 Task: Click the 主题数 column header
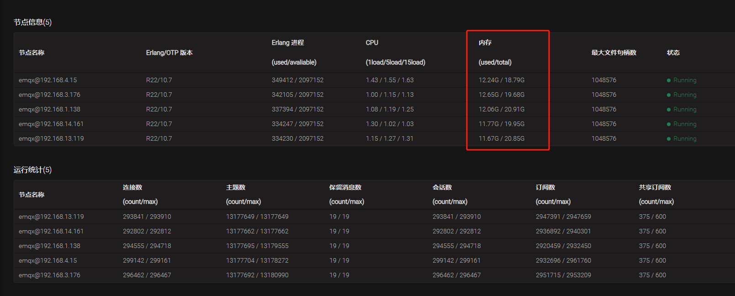click(x=236, y=187)
